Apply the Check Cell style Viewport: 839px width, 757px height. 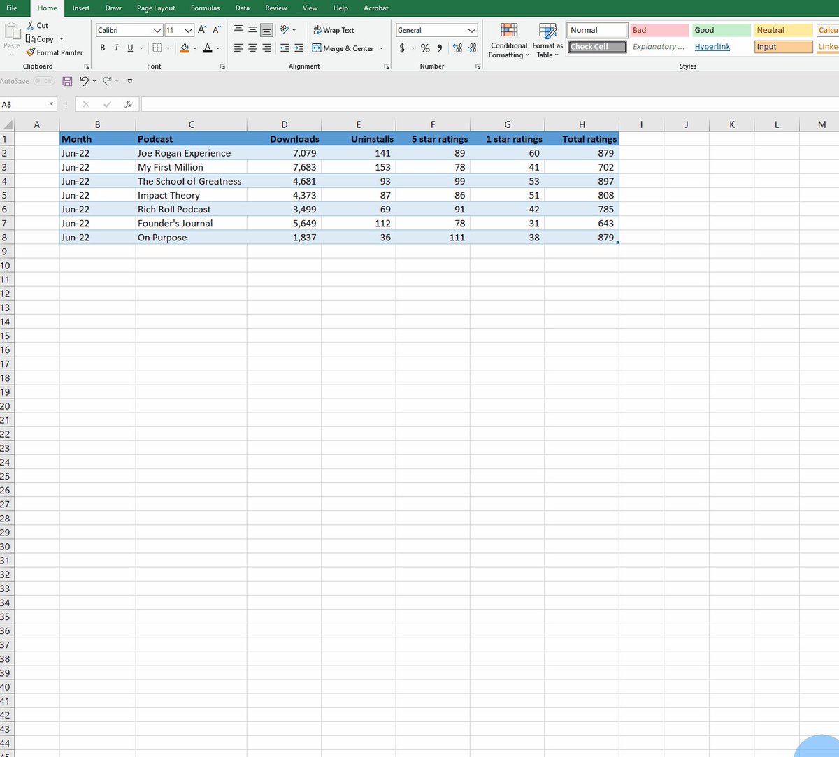[x=598, y=47]
